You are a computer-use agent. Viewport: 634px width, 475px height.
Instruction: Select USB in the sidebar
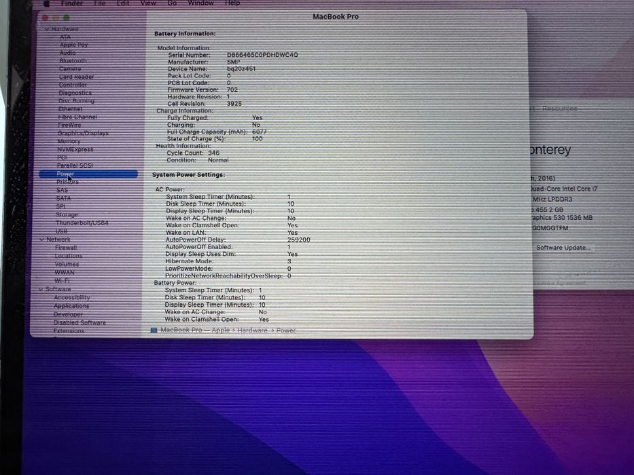coord(61,231)
